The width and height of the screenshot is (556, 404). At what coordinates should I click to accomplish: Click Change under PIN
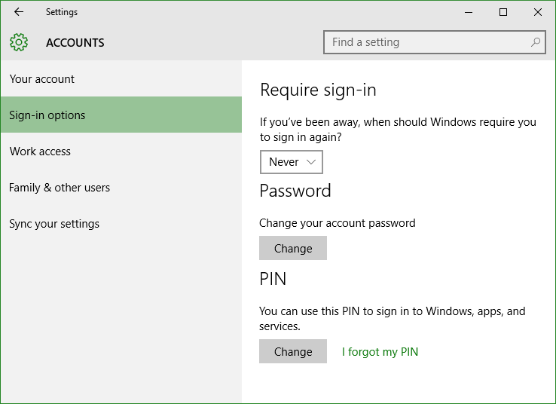293,351
